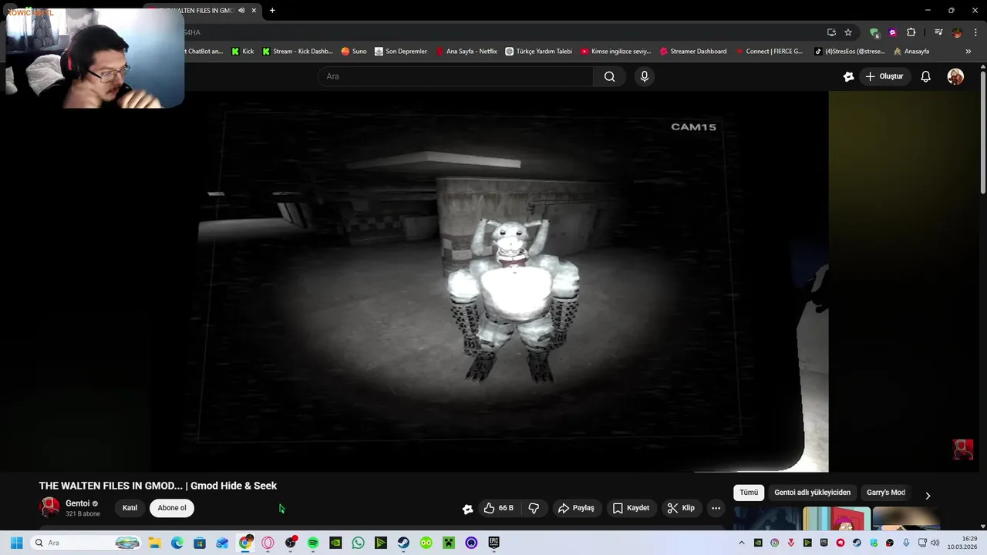This screenshot has height=555, width=987.
Task: Show hidden system tray icons chevron
Action: (742, 543)
